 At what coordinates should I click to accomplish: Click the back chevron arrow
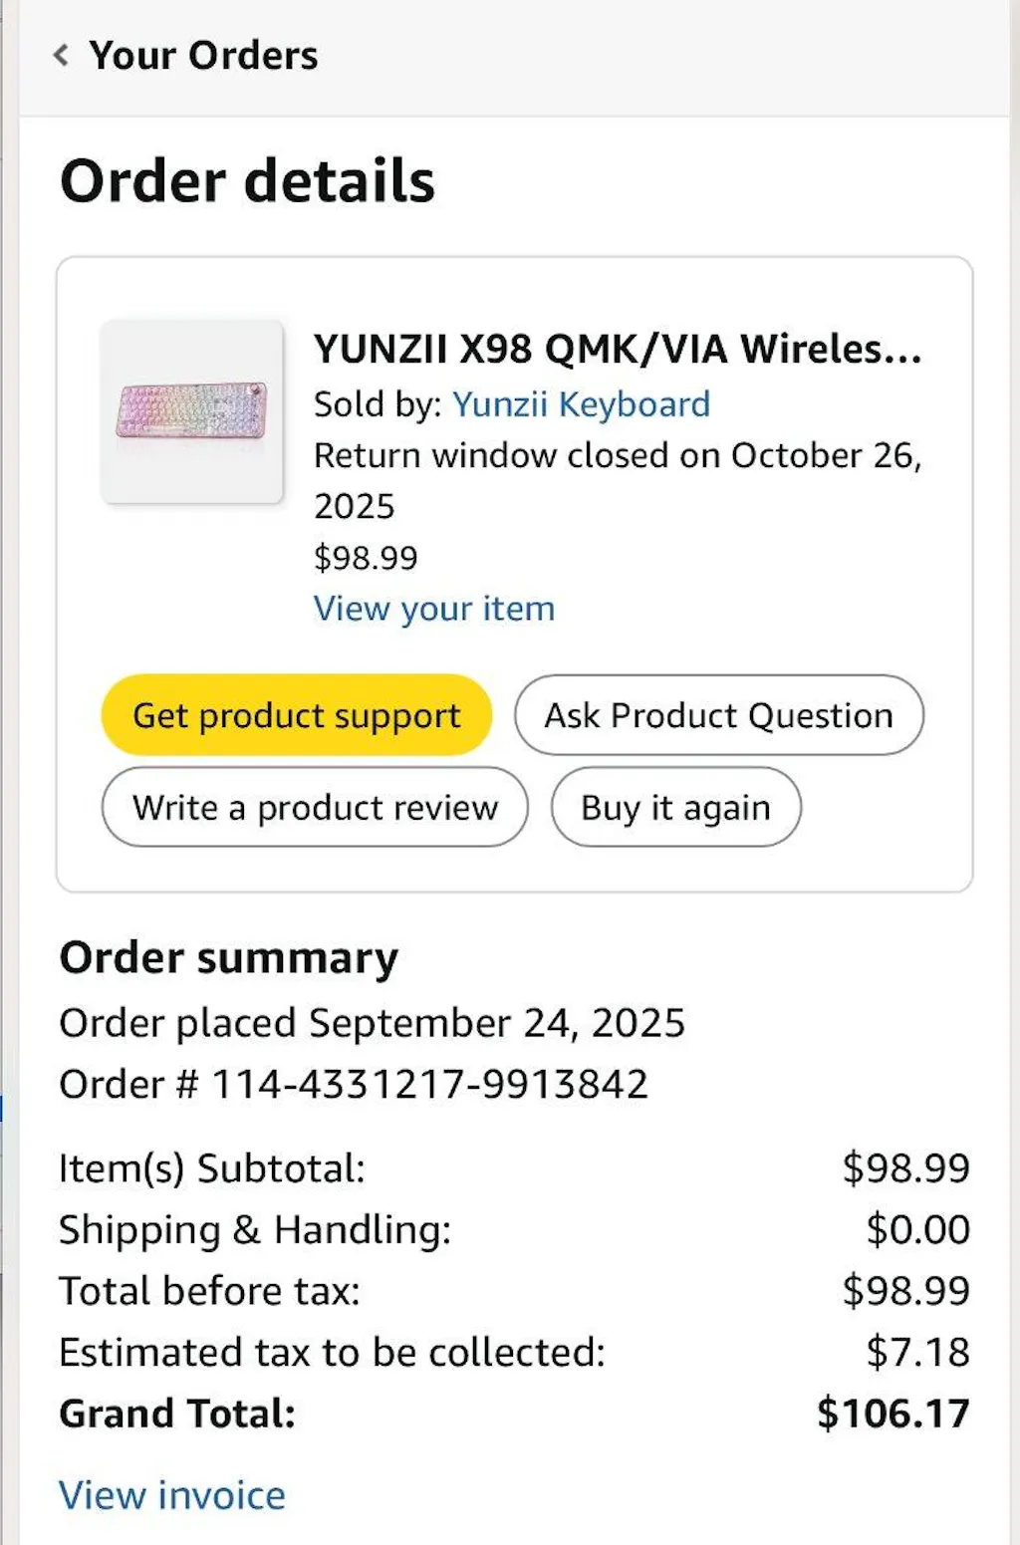click(60, 55)
